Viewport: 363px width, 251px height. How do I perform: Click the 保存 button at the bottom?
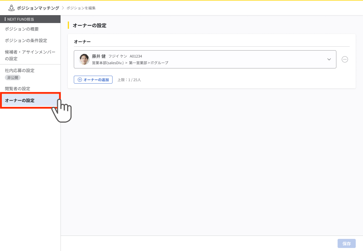[x=346, y=243]
